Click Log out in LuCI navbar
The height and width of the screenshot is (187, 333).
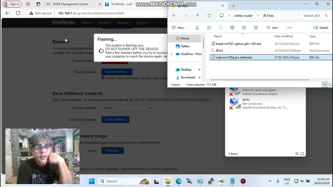pyautogui.click(x=142, y=23)
